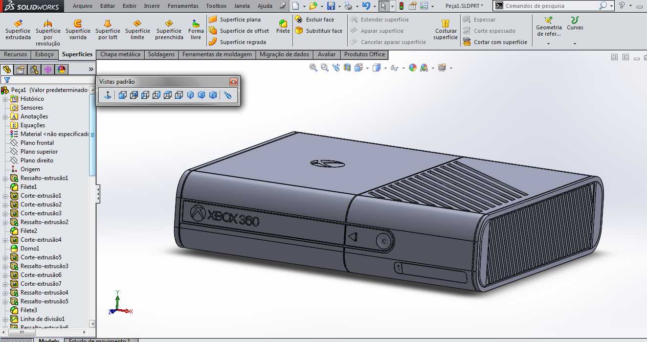Switch to Chapa metálica tab
The image size is (647, 342).
coord(120,54)
